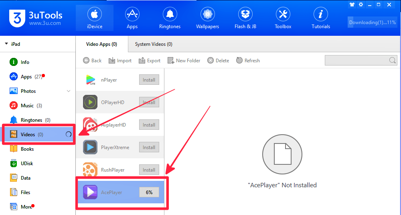Refresh the video list
The image size is (401, 215).
(x=247, y=60)
